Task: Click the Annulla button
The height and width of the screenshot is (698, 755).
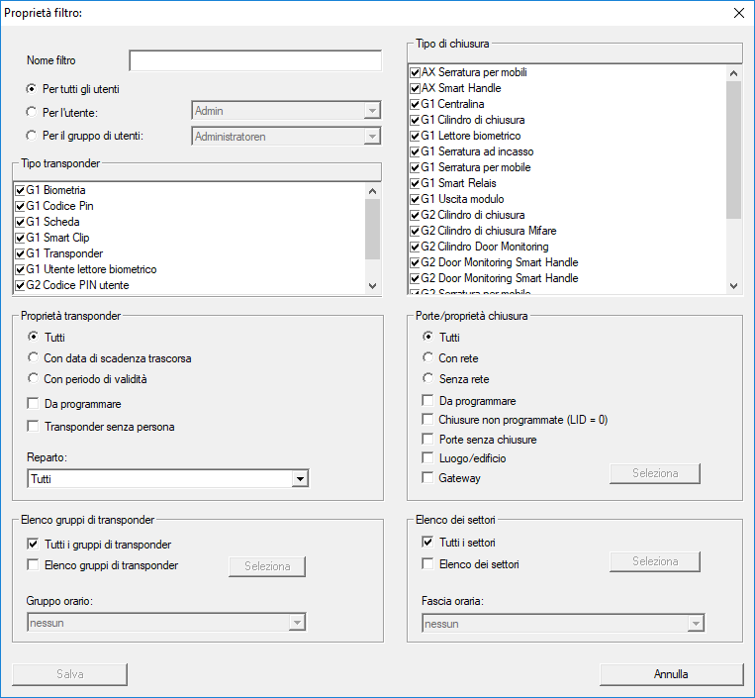Action: (x=671, y=674)
